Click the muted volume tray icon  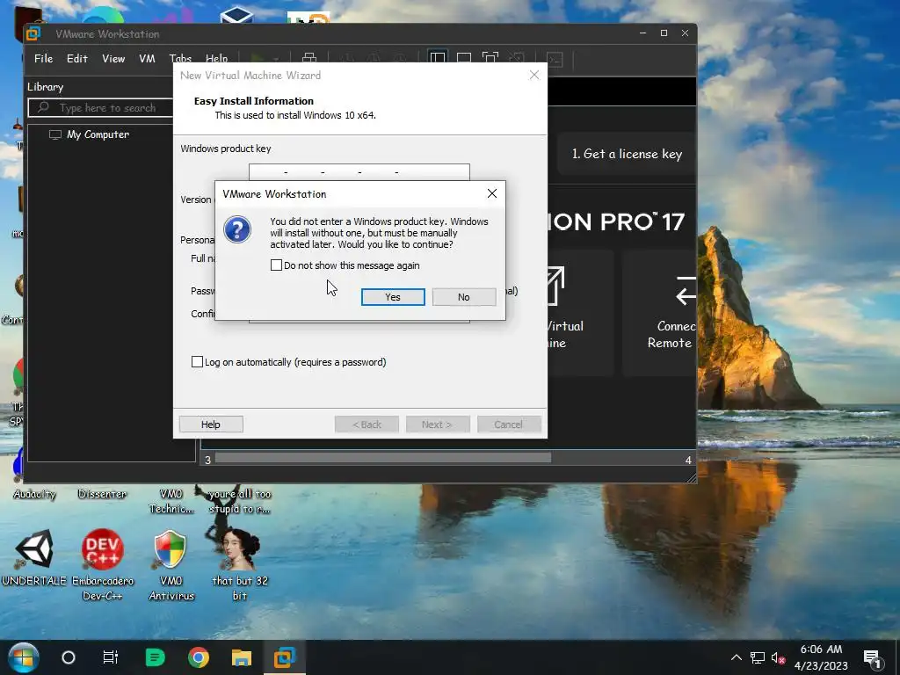tap(779, 657)
